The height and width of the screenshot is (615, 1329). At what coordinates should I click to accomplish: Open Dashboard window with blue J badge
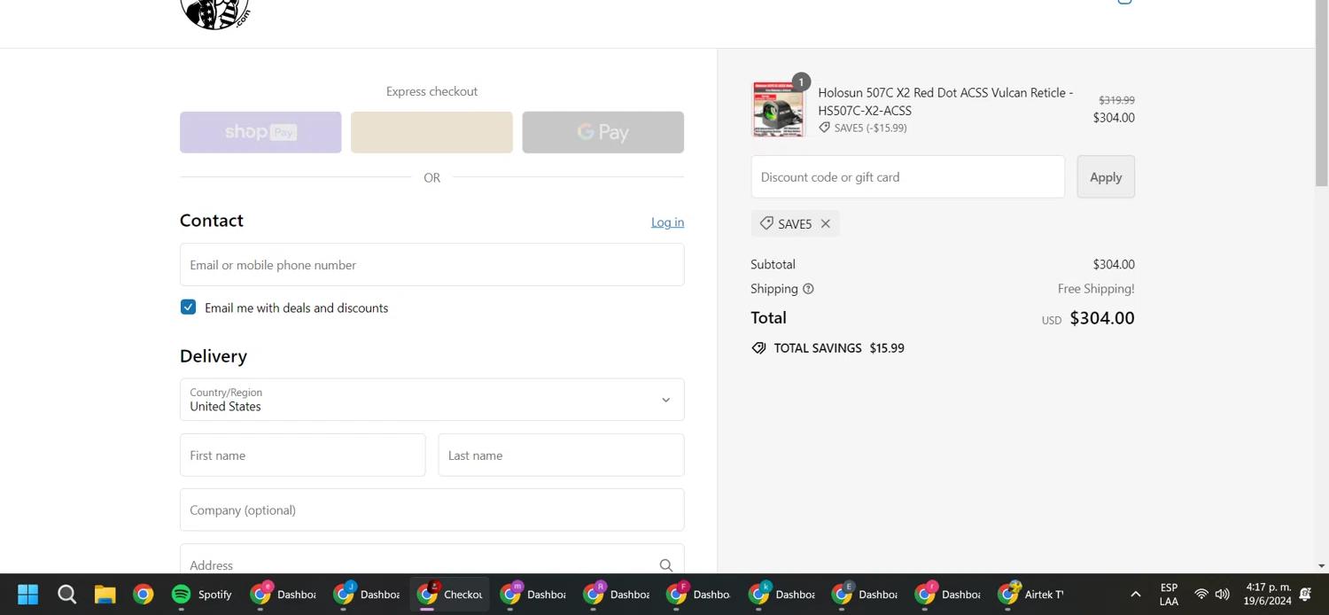pos(367,594)
